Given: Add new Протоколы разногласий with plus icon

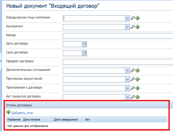Looking at the screenshot, I should (x=138, y=79).
